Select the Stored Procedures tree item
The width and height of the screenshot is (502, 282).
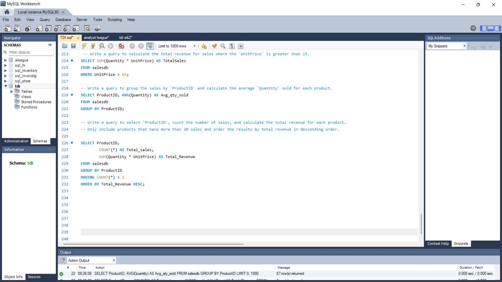[x=36, y=102]
